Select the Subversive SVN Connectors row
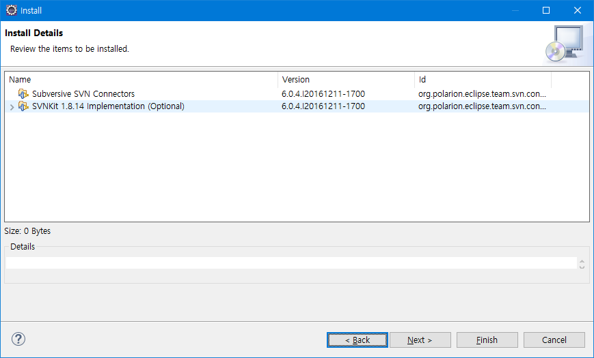This screenshot has width=594, height=358. (x=297, y=93)
